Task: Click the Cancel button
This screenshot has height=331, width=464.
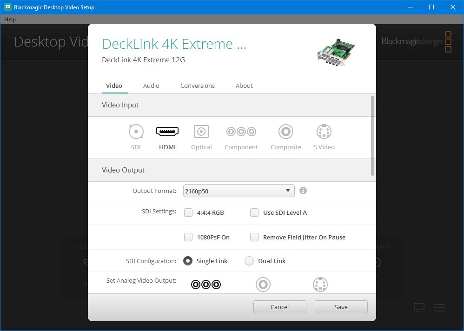Action: (x=279, y=307)
